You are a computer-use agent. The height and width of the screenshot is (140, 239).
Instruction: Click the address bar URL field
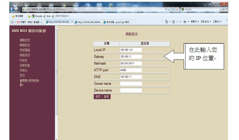[x=94, y=9]
